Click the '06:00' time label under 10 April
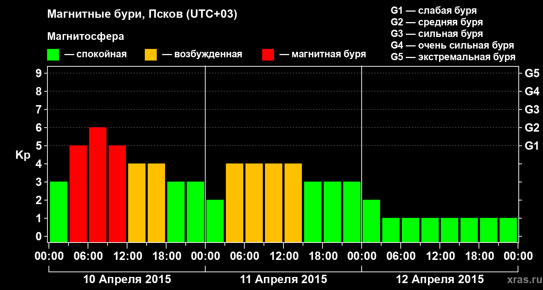 click(88, 256)
